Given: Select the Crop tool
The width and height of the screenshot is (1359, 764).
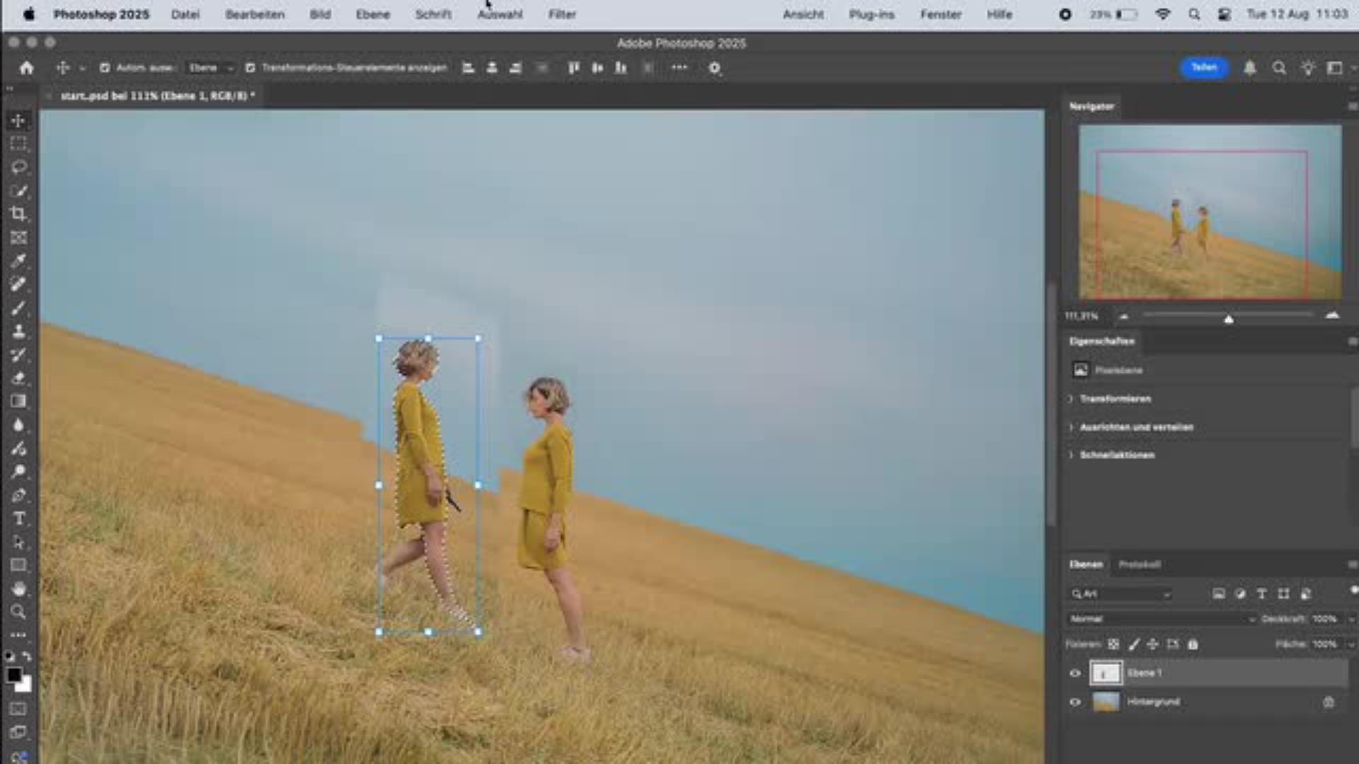Looking at the screenshot, I should (x=19, y=214).
